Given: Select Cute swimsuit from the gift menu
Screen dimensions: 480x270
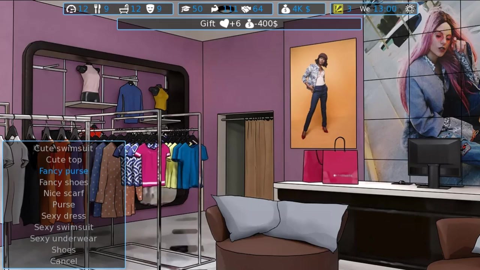Looking at the screenshot, I should [63, 148].
